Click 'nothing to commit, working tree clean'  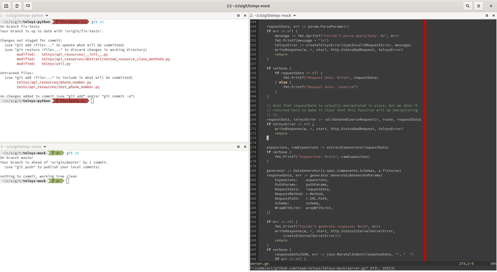click(38, 176)
